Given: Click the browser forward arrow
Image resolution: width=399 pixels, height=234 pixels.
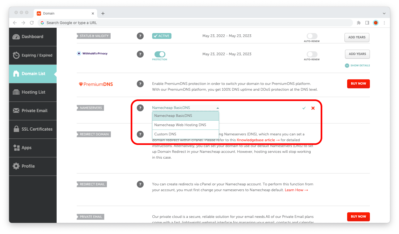Looking at the screenshot, I should point(23,23).
